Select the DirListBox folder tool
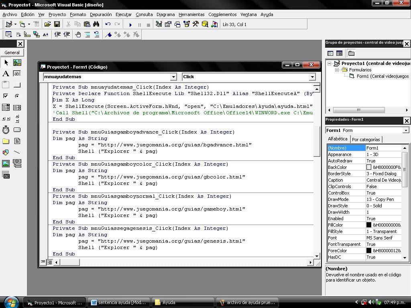The image size is (411, 308). (x=6, y=141)
